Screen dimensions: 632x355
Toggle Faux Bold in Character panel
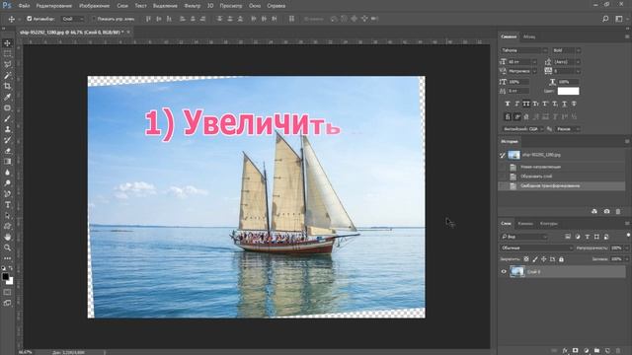pos(508,104)
